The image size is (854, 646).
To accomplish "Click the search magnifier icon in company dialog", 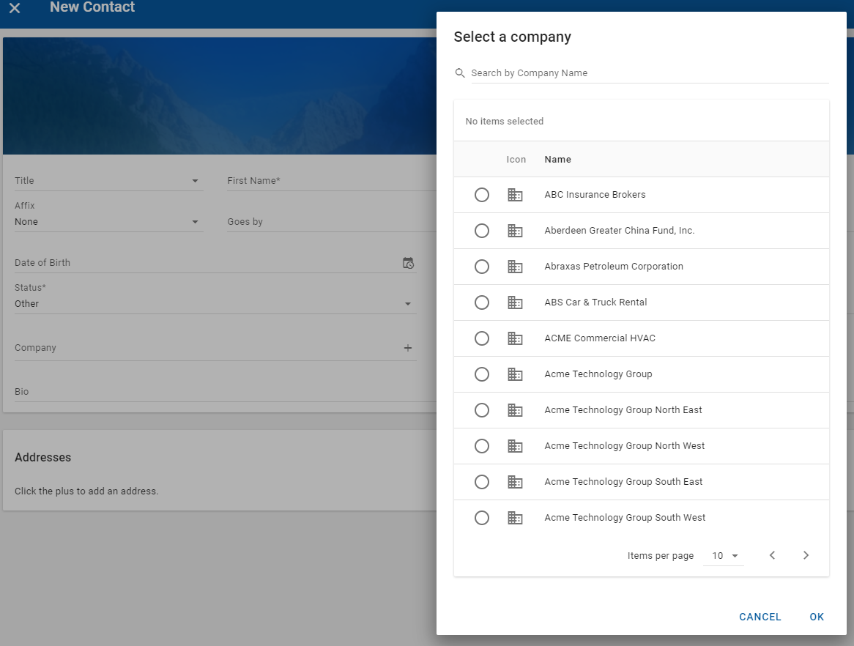I will click(x=460, y=73).
